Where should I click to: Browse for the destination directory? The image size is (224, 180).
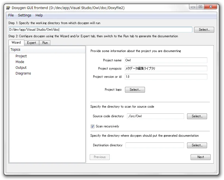click(197, 145)
